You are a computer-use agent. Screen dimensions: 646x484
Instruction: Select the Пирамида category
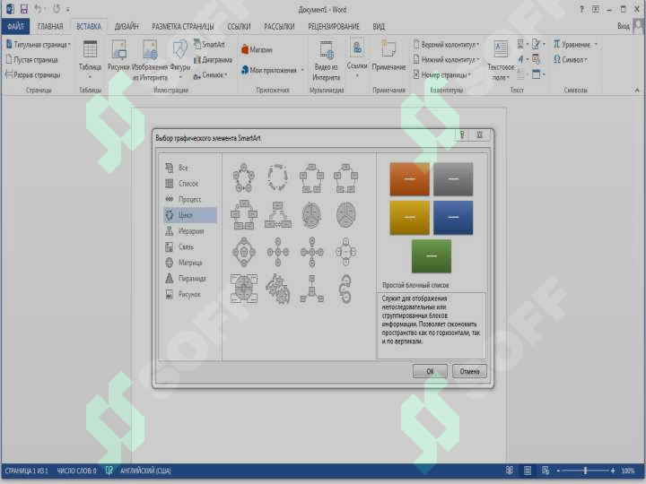click(x=190, y=279)
